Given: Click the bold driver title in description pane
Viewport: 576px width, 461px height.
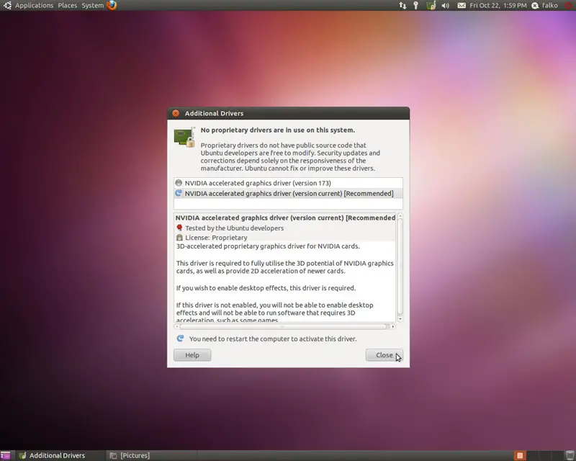Looking at the screenshot, I should pos(285,218).
